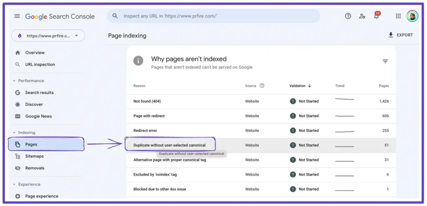Click the Overview home icon
Screen dimensions: 427x206
point(18,53)
